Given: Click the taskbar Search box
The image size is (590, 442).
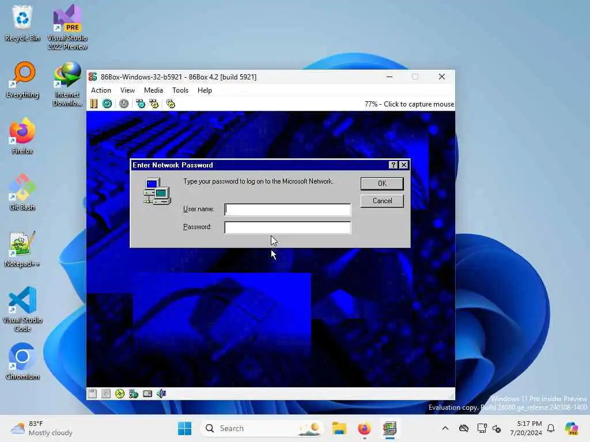Looking at the screenshot, I should [262, 428].
